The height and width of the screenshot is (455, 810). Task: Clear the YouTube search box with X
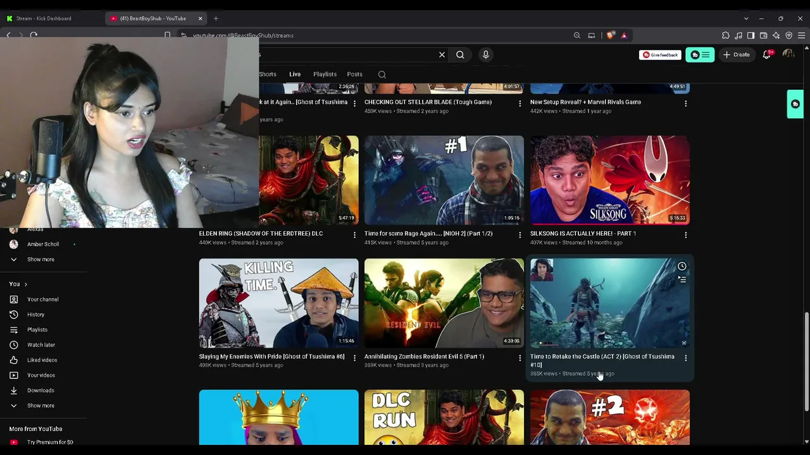point(442,55)
